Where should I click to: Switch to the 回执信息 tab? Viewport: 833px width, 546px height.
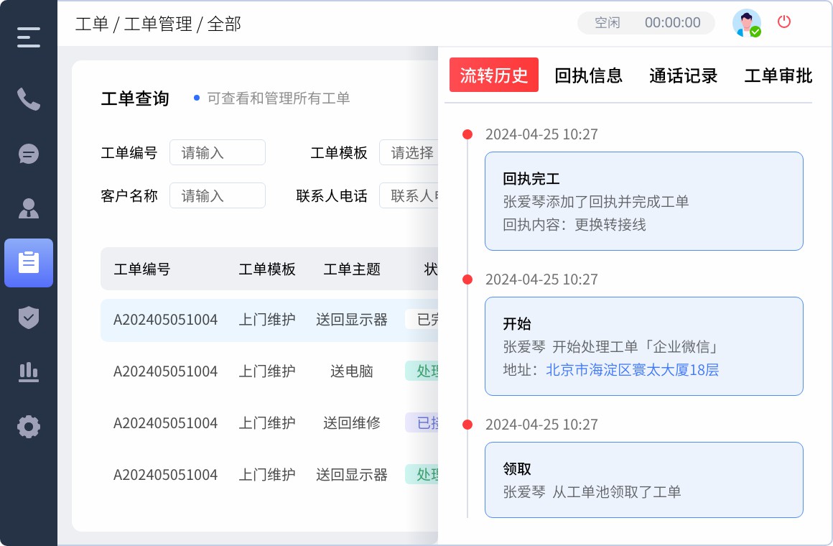pyautogui.click(x=589, y=75)
